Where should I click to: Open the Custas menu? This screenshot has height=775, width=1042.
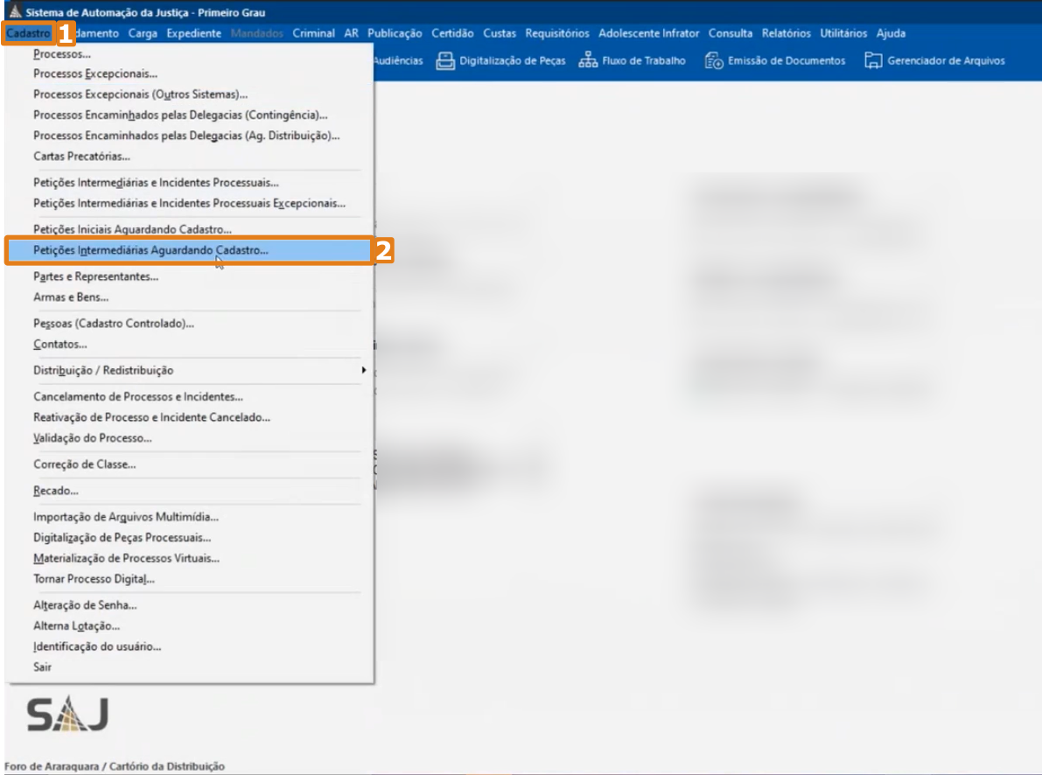coord(500,33)
